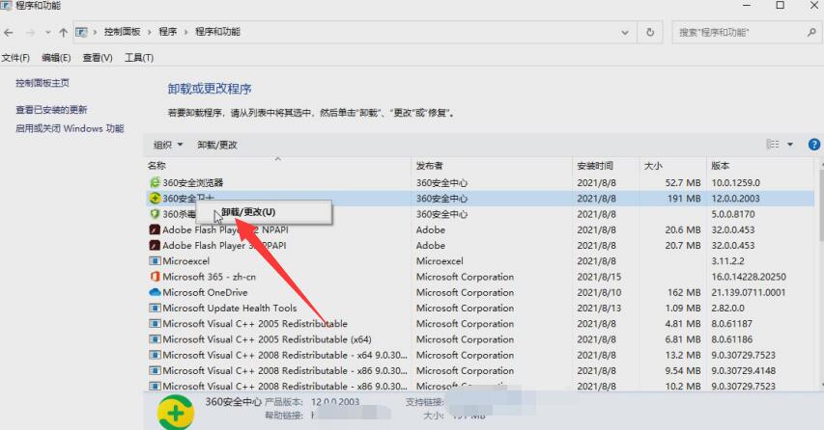
Task: Select Microsoft Update Health Tools row
Action: pos(479,308)
